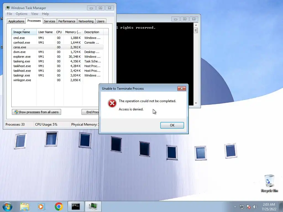Image resolution: width=283 pixels, height=212 pixels.
Task: Click the command prompt scrollbar down arrow
Action: (196, 103)
